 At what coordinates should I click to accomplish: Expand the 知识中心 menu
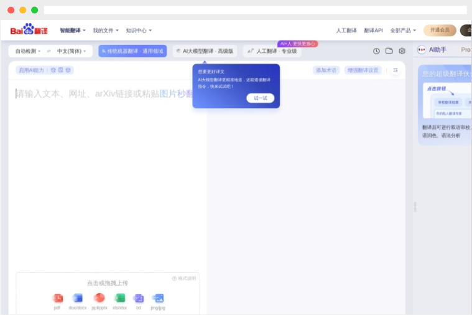coord(139,31)
